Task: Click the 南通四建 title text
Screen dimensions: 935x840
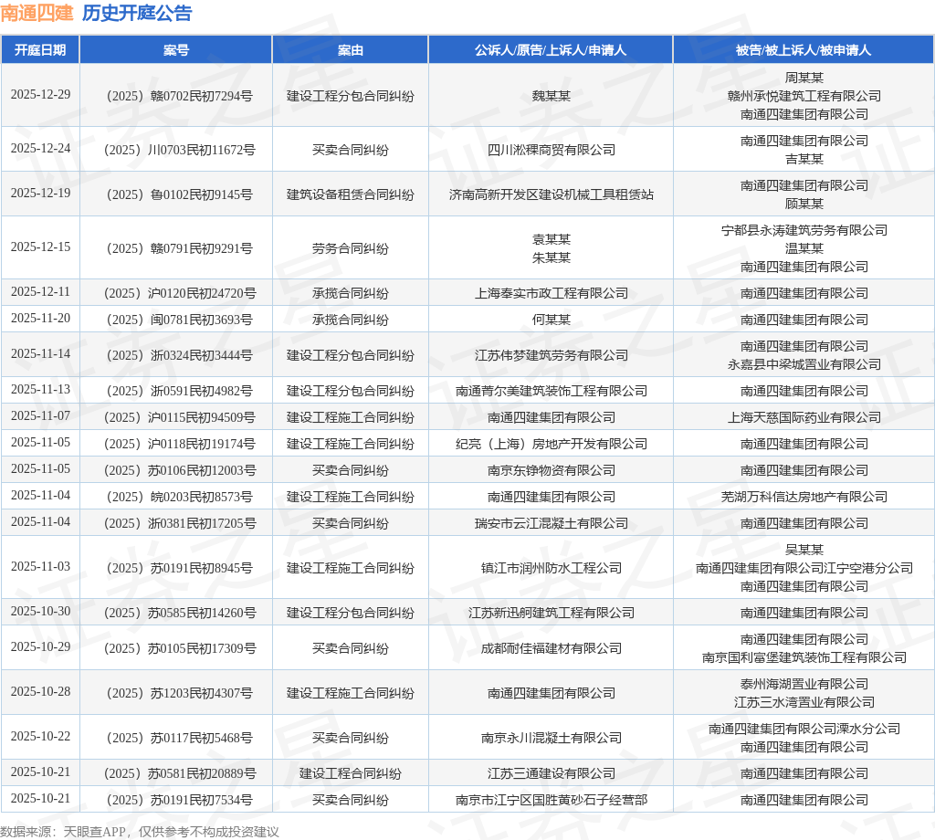Action: [37, 13]
